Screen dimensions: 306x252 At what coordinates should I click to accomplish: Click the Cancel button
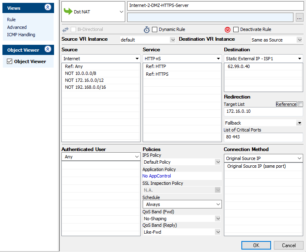coord(289,245)
